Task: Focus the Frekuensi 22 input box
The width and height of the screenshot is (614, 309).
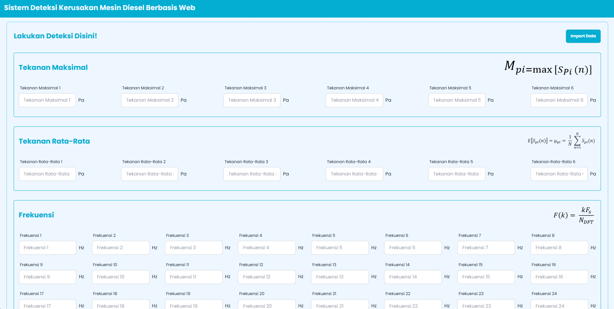Action: 413,305
